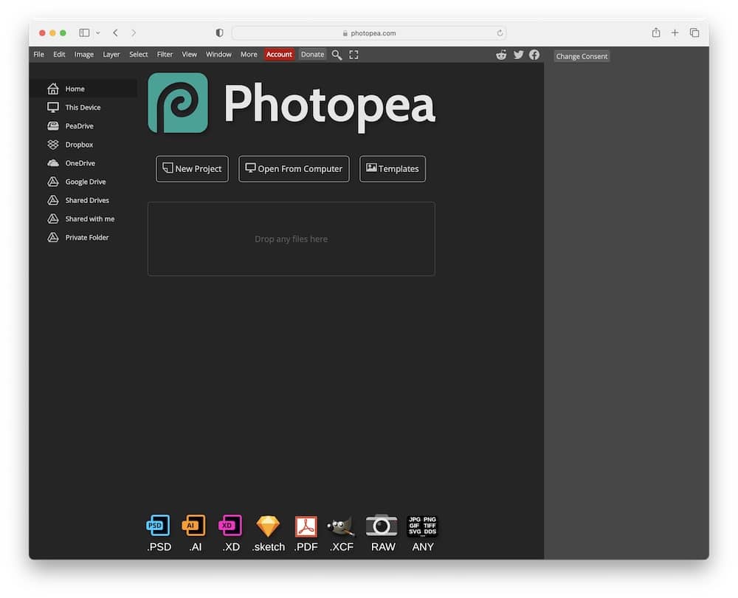The height and width of the screenshot is (598, 738).
Task: Open Private Folder in the sidebar
Action: coord(83,237)
